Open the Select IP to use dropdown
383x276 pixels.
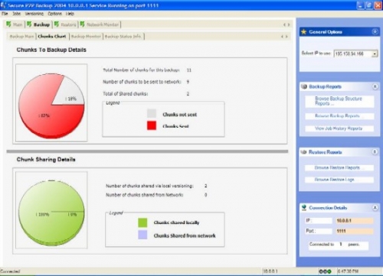point(375,54)
